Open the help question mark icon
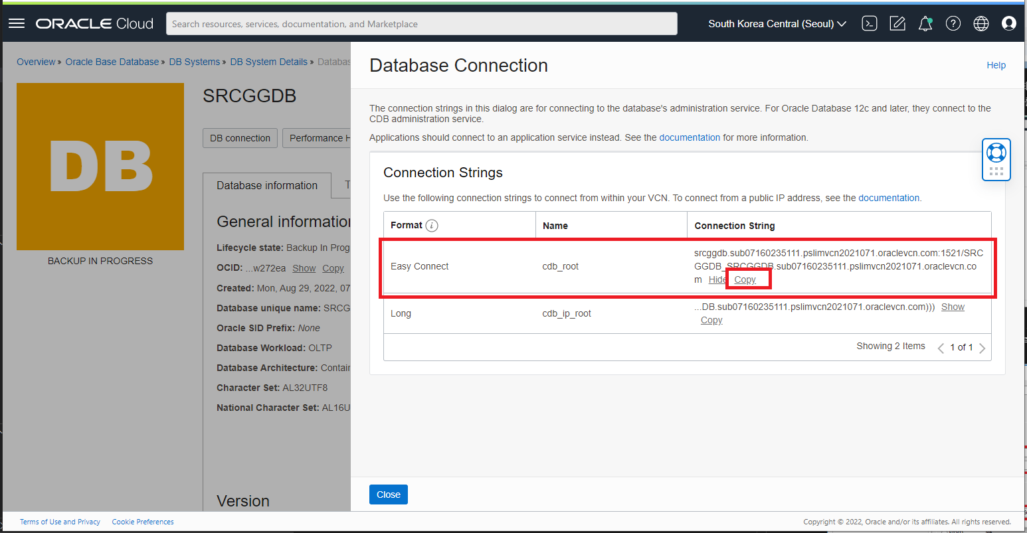The width and height of the screenshot is (1027, 533). coord(953,23)
